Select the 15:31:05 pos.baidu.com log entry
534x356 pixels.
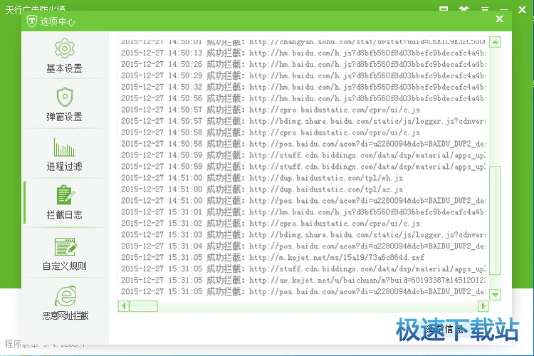pos(303,292)
